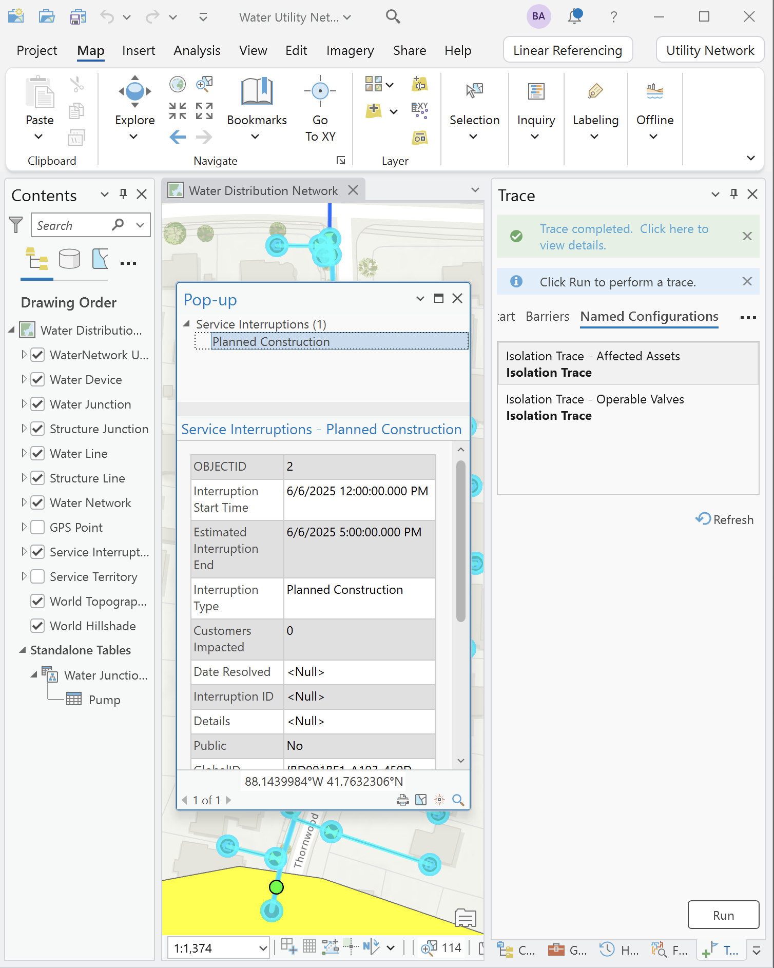Select the Barriers tab in Trace

coord(547,316)
